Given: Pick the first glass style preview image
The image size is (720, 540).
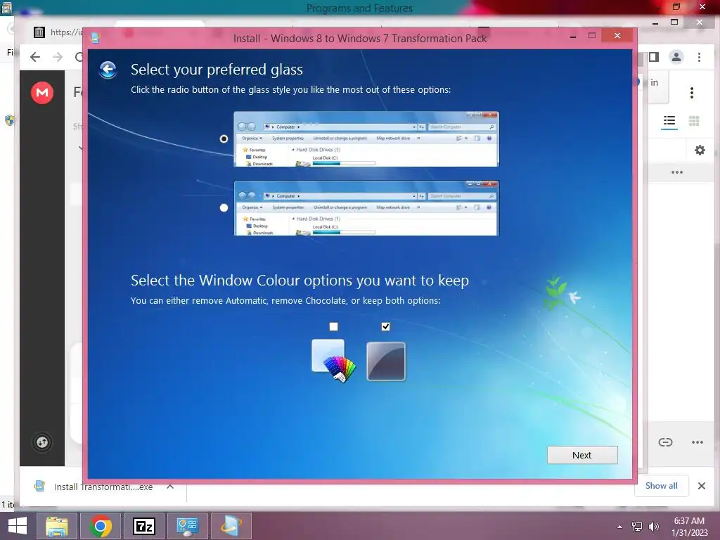Looking at the screenshot, I should pyautogui.click(x=366, y=139).
